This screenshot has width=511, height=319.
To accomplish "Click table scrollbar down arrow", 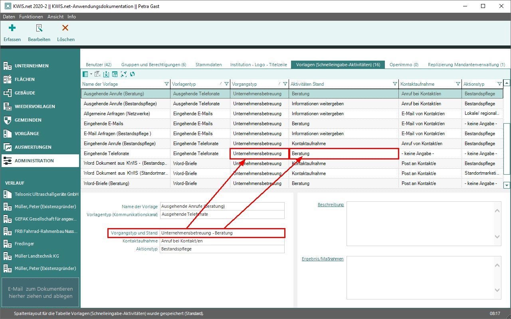I will click(507, 185).
